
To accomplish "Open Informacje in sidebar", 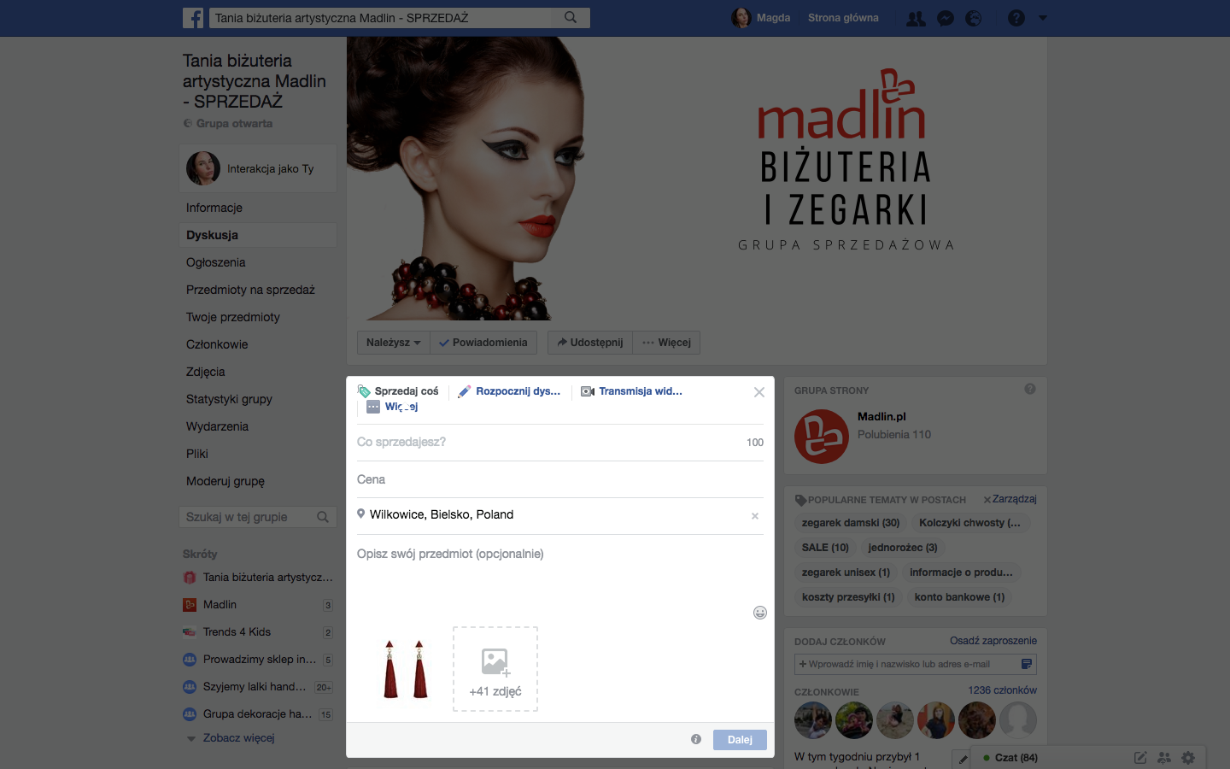I will 214,208.
